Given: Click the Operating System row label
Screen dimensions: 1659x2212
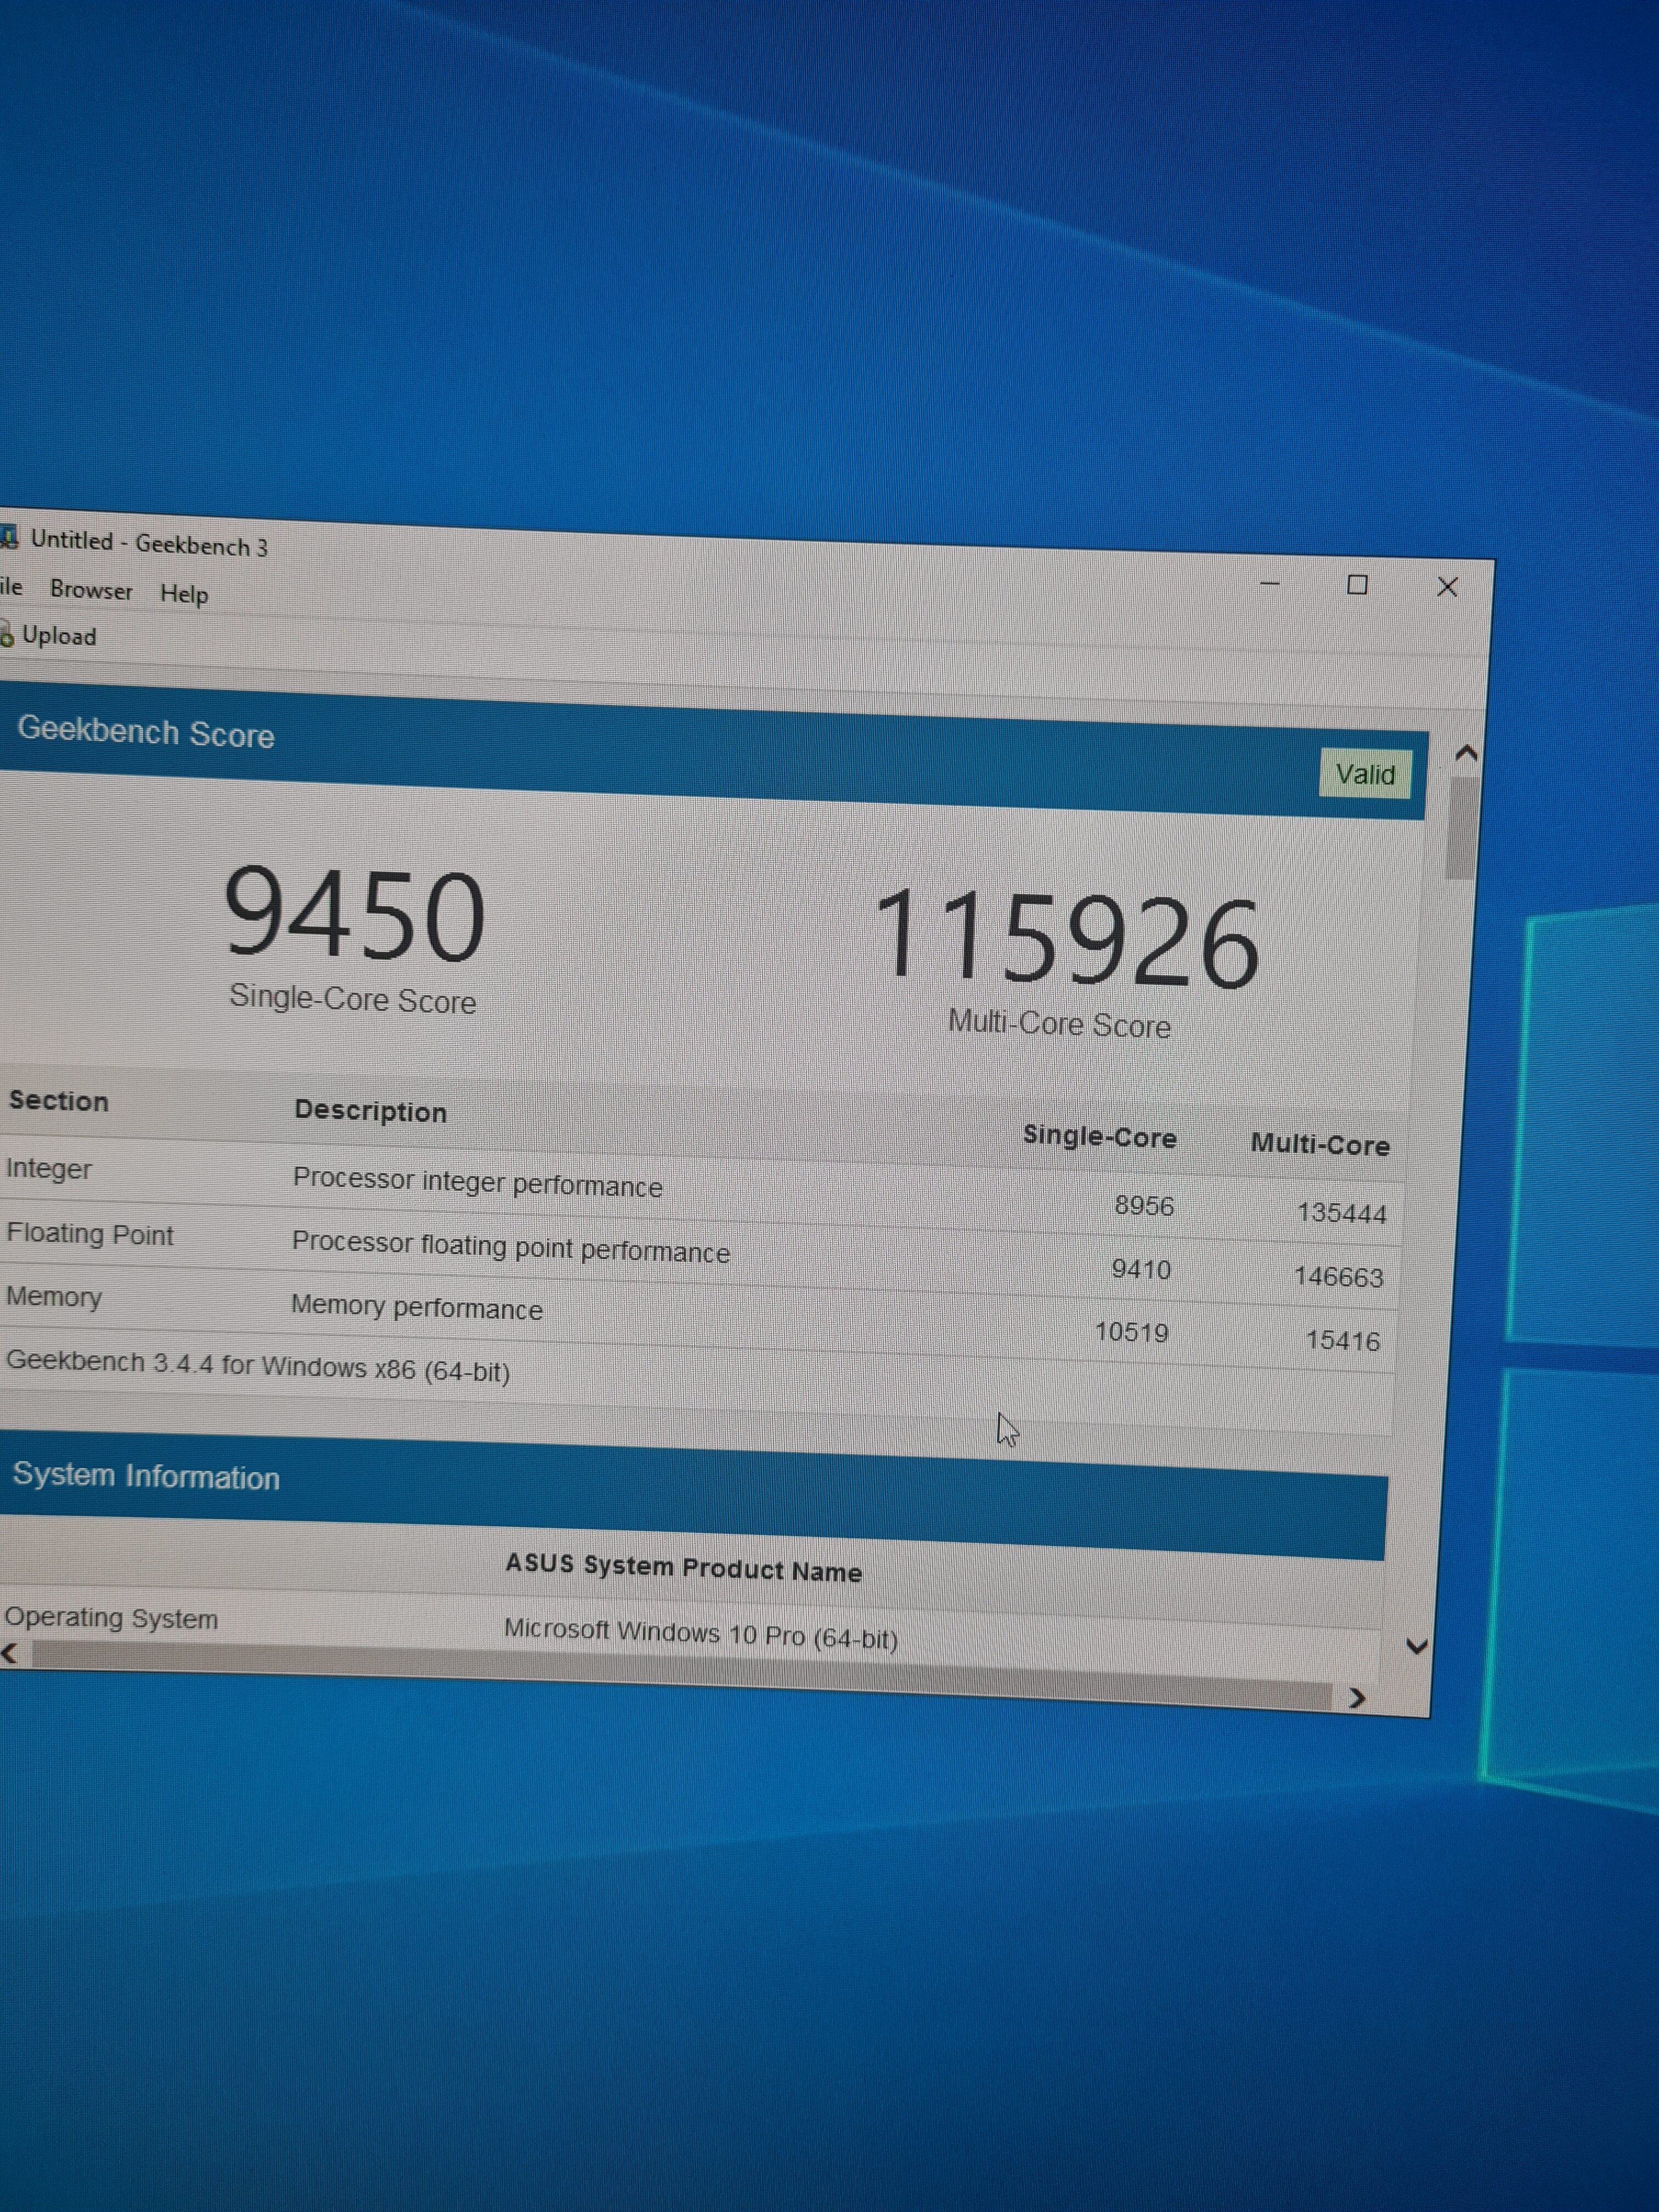Looking at the screenshot, I should (x=111, y=1618).
